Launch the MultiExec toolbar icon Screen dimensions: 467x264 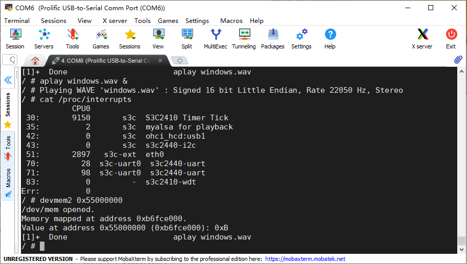[215, 39]
